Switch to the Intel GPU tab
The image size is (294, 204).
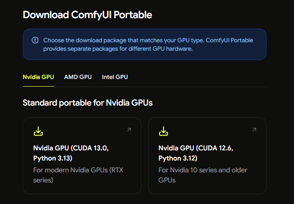click(115, 77)
